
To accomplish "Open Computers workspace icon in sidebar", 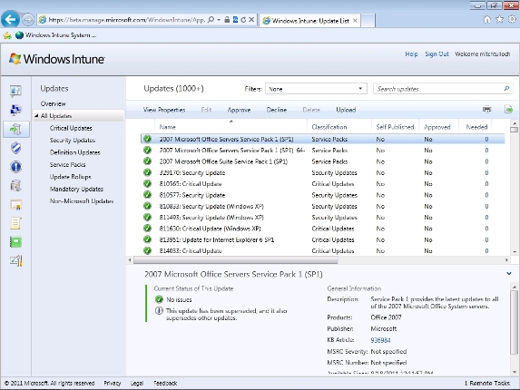I will click(15, 110).
